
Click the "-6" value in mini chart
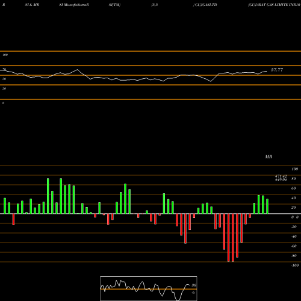[x=193, y=293]
